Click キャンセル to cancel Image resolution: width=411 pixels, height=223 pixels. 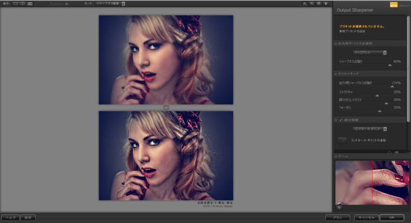pos(366,218)
